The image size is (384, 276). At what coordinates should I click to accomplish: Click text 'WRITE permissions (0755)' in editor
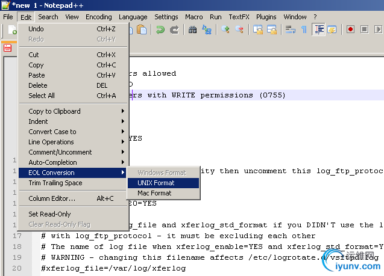(228, 95)
